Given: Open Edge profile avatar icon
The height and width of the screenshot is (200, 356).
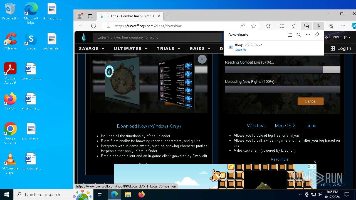Looking at the screenshot, I should (80, 16).
